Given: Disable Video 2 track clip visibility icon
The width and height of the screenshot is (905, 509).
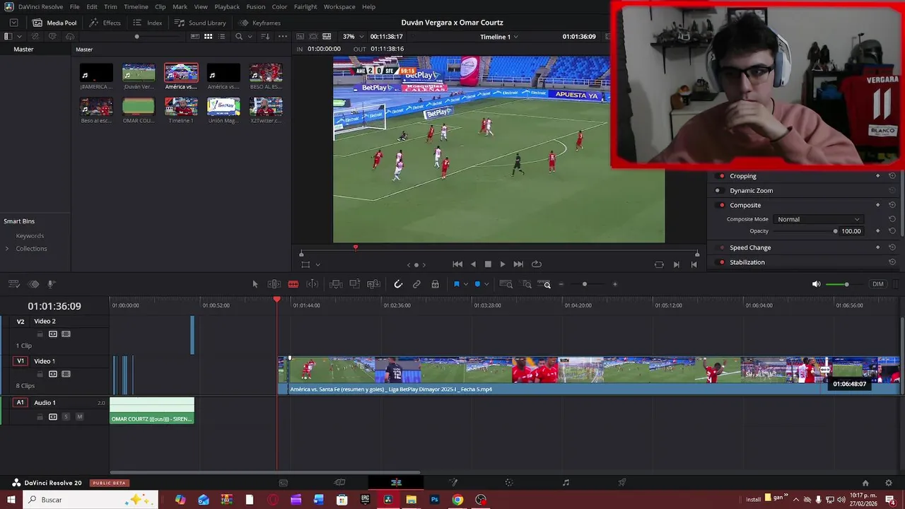Looking at the screenshot, I should pos(66,334).
